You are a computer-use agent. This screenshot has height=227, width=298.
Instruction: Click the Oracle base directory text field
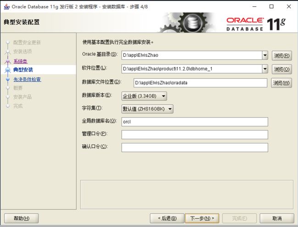pyautogui.click(x=192, y=55)
